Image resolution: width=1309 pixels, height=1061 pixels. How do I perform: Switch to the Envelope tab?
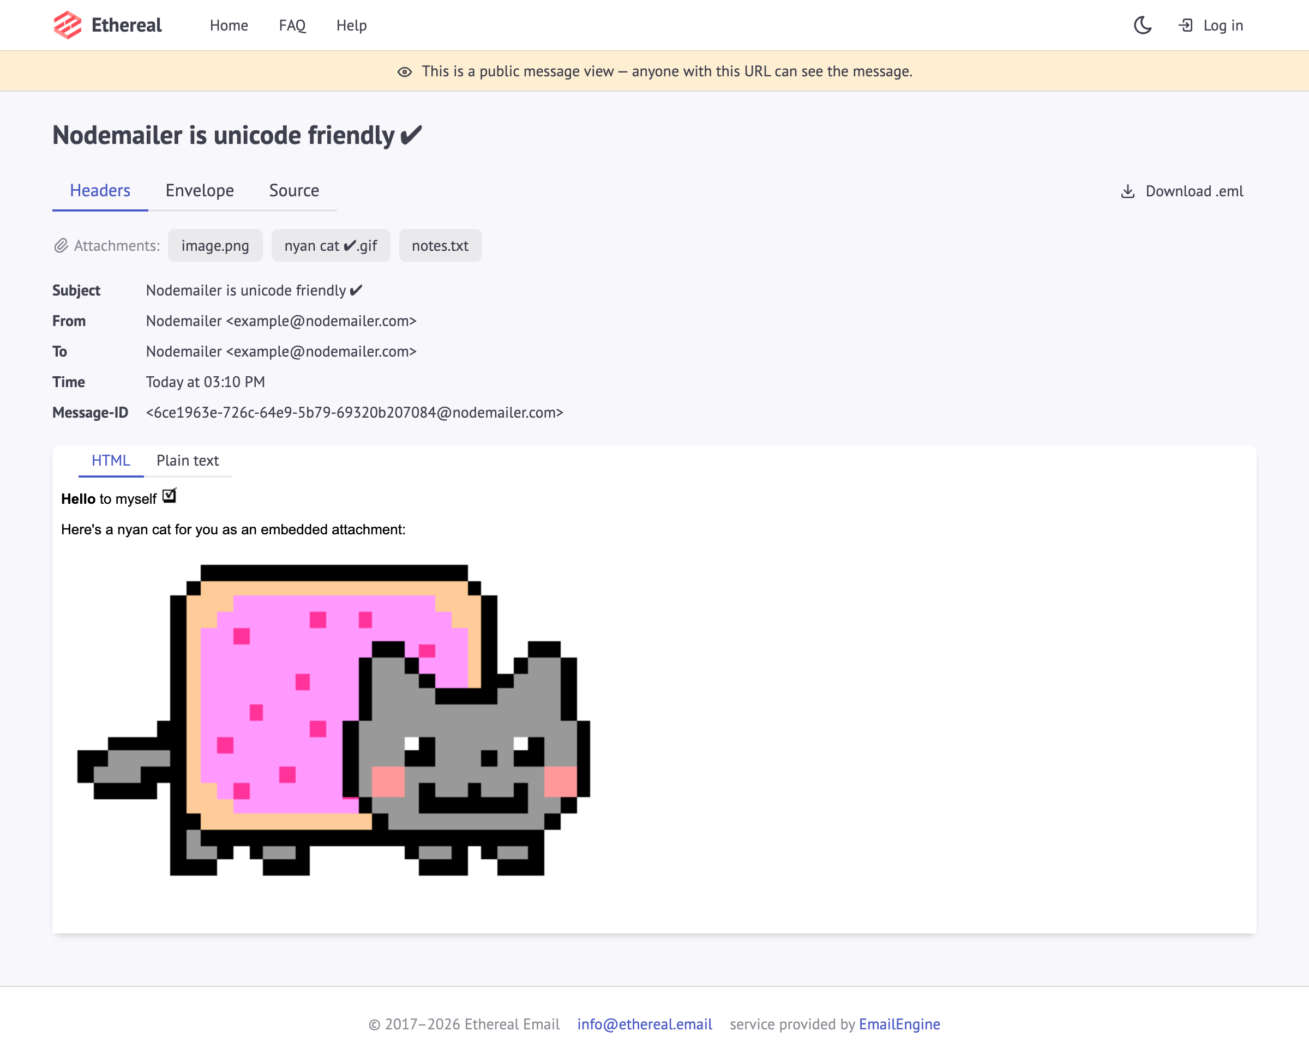tap(199, 191)
